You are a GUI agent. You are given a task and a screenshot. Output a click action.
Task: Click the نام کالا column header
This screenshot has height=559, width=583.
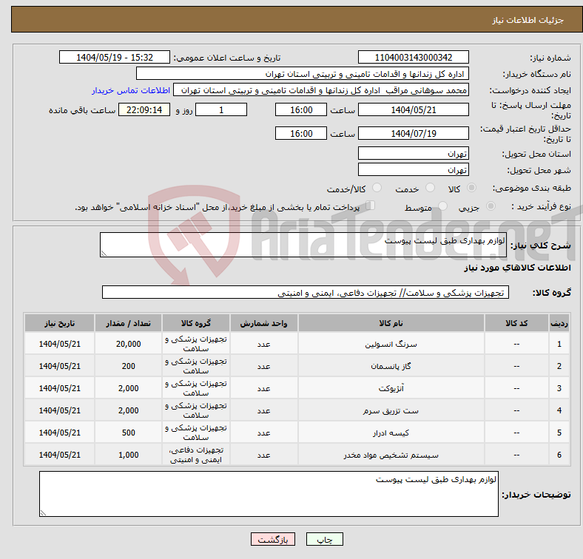click(x=391, y=323)
